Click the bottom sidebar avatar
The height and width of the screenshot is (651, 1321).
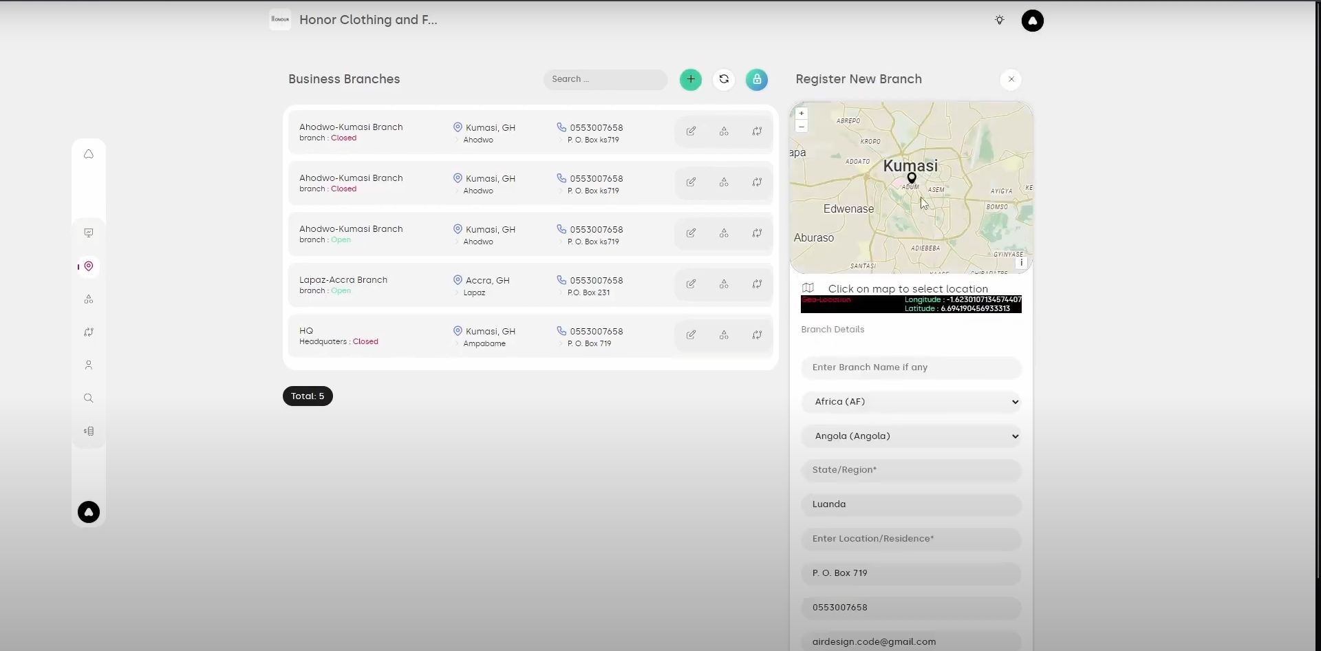pyautogui.click(x=89, y=512)
